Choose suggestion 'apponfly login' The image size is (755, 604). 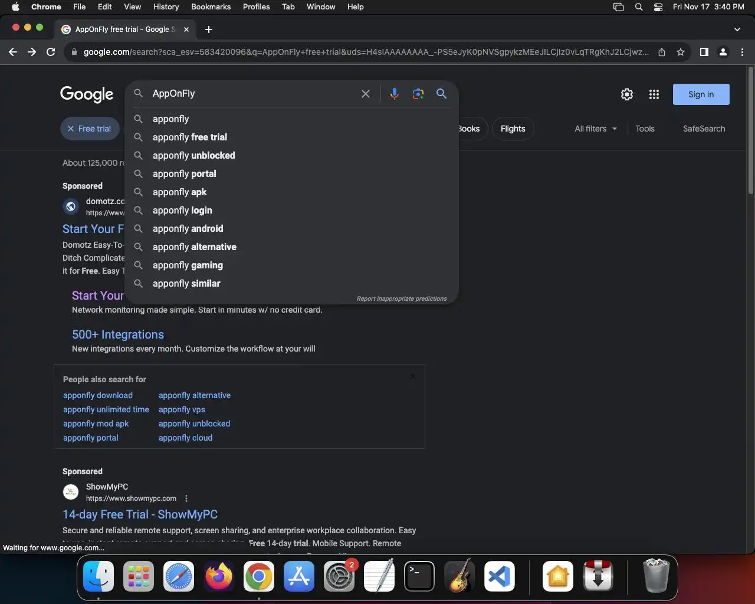292,211
